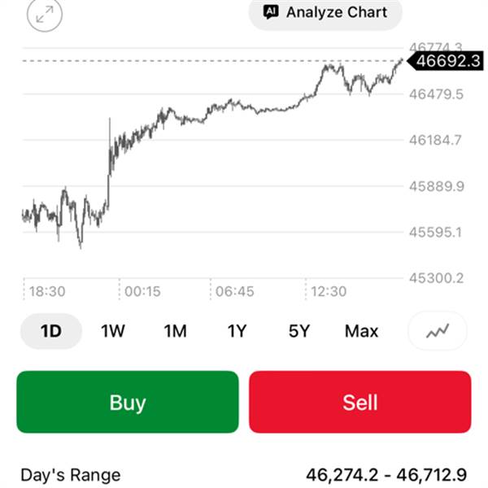Click the 06:45 time axis marker
Viewport: 488px width, 488px height.
pyautogui.click(x=233, y=291)
